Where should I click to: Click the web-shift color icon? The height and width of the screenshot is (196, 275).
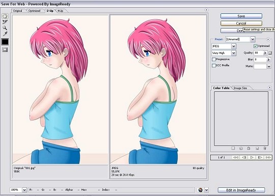coord(241,149)
